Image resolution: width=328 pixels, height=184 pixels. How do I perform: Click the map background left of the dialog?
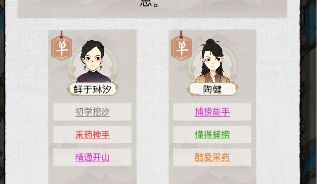2,92
